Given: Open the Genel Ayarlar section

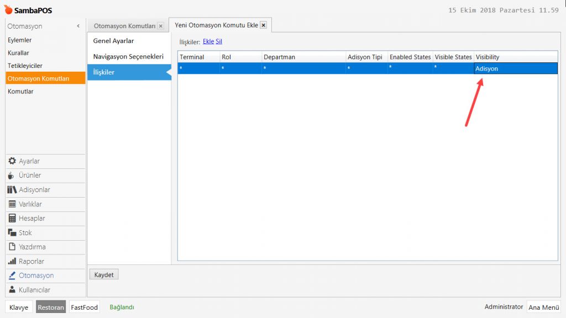Looking at the screenshot, I should [113, 41].
